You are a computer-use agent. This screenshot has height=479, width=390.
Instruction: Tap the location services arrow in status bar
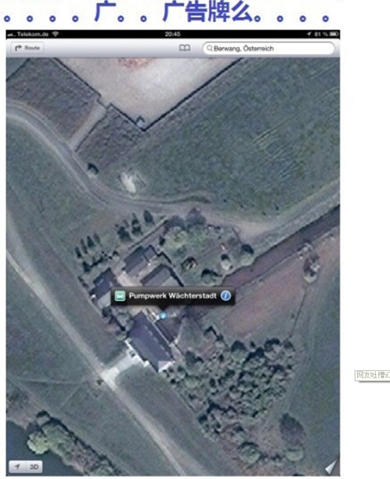(x=309, y=34)
